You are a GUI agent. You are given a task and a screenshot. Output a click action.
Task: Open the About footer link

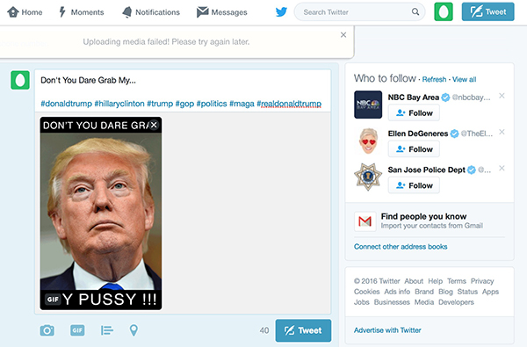pos(414,281)
